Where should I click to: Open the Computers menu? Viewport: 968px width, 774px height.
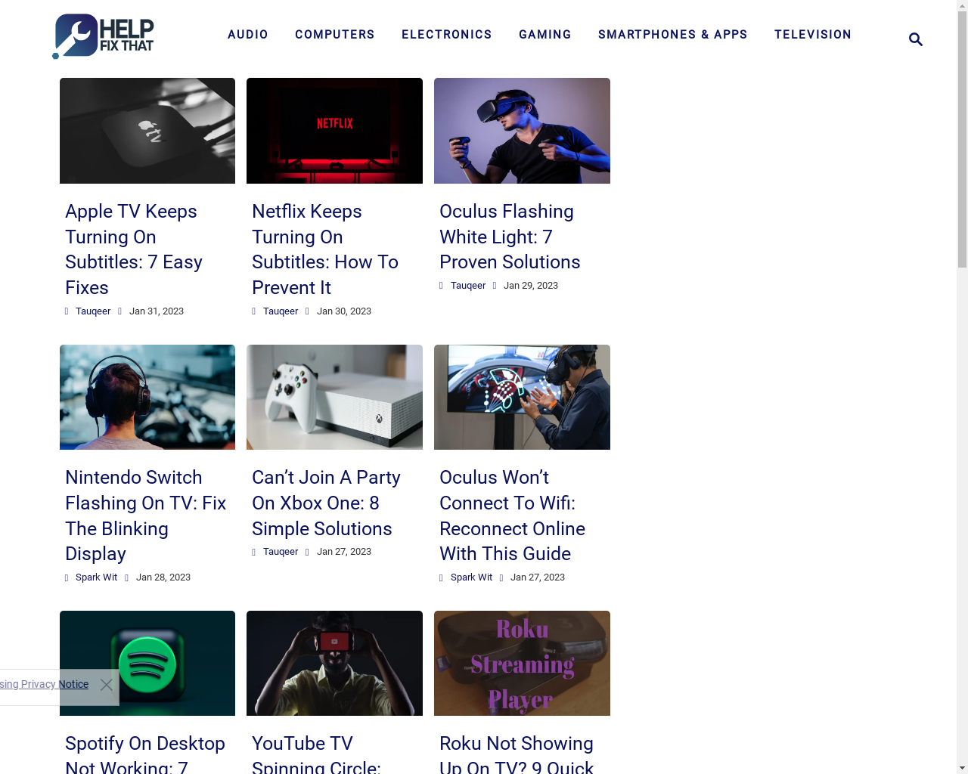point(335,35)
